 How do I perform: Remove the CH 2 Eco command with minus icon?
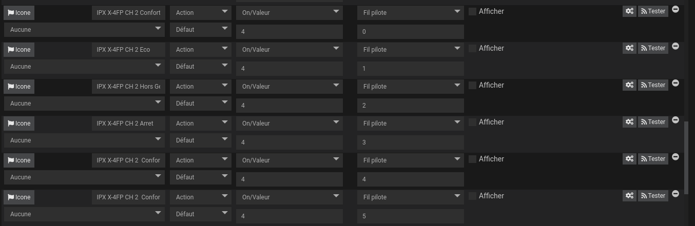pos(675,46)
